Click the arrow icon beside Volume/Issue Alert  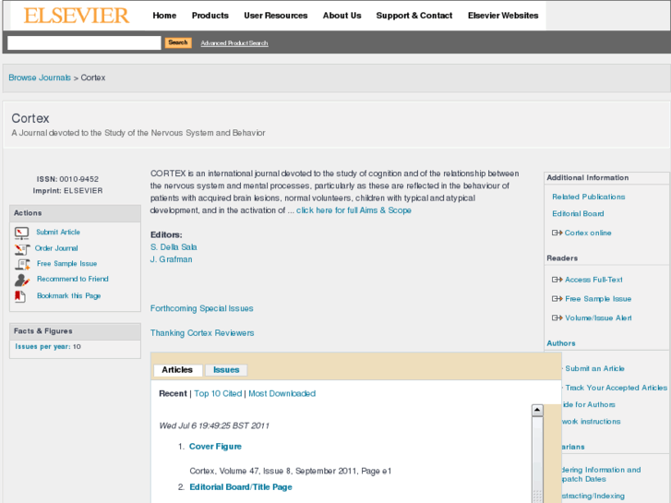pyautogui.click(x=557, y=318)
